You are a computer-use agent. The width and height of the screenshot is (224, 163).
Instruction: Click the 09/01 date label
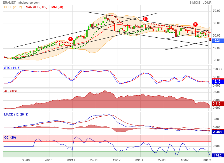pos(139,160)
